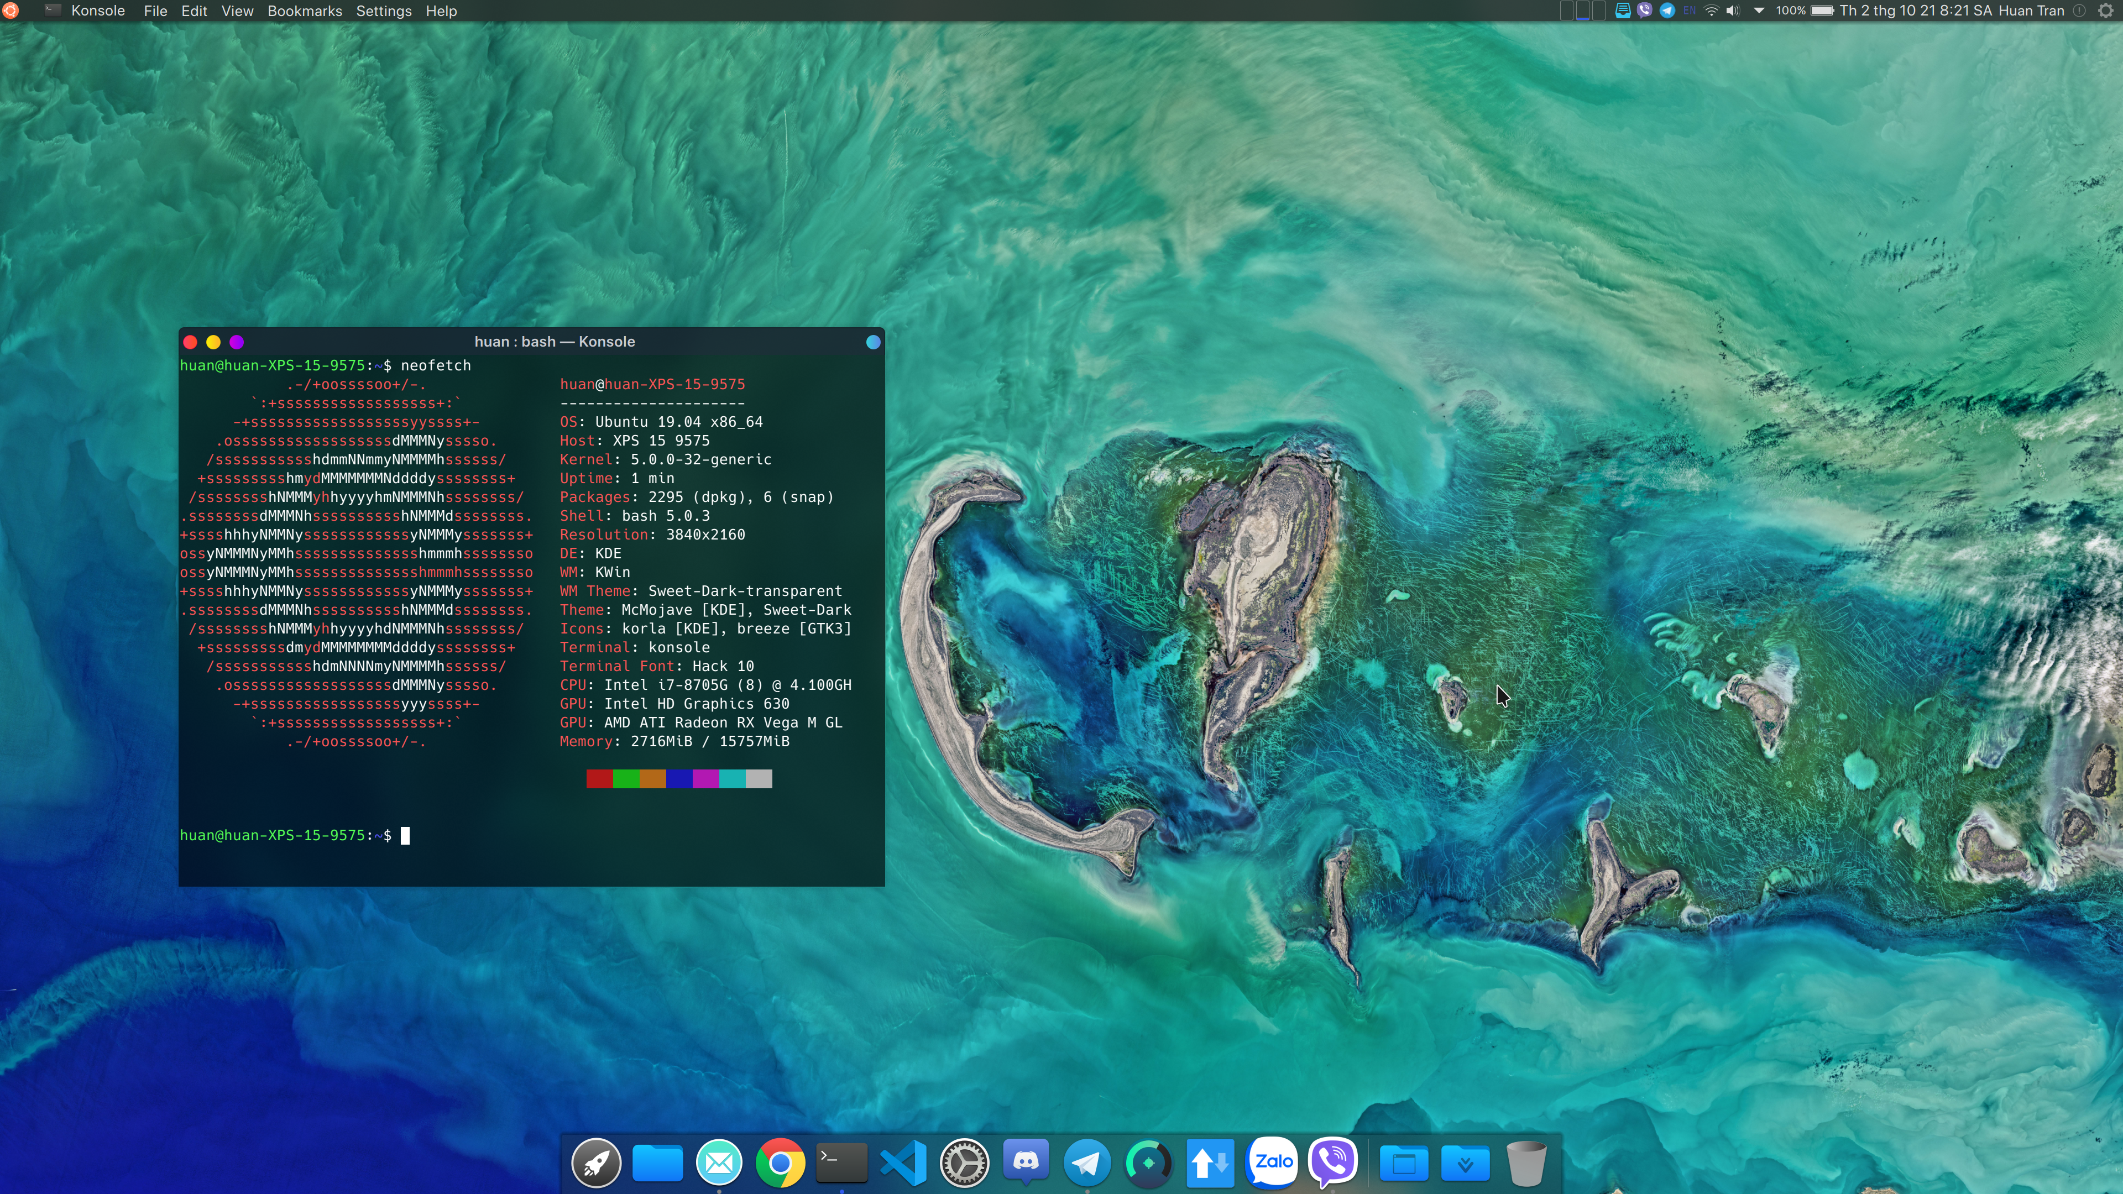Click the Viber icon in system tray
2123x1194 pixels.
[x=1644, y=11]
